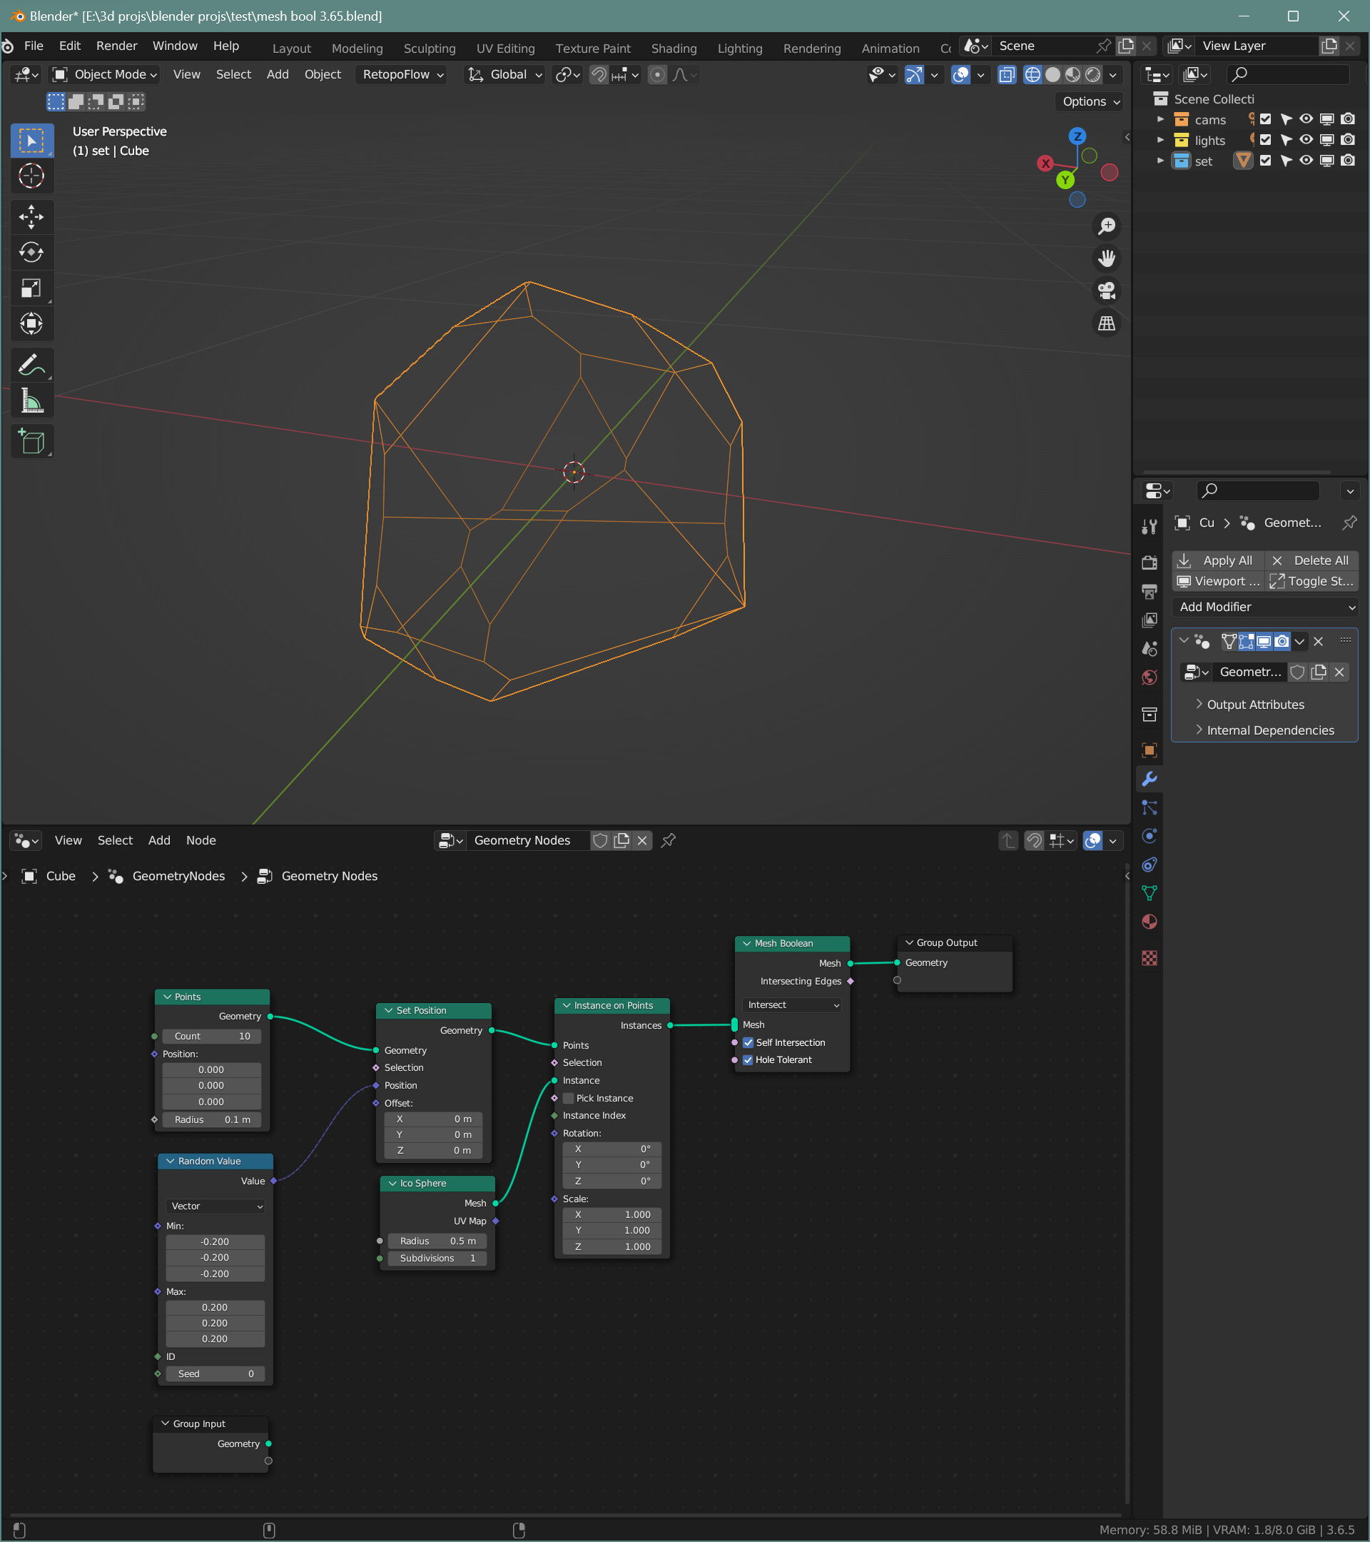Image resolution: width=1370 pixels, height=1542 pixels.
Task: Click the pan hand viewport icon
Action: [1106, 258]
